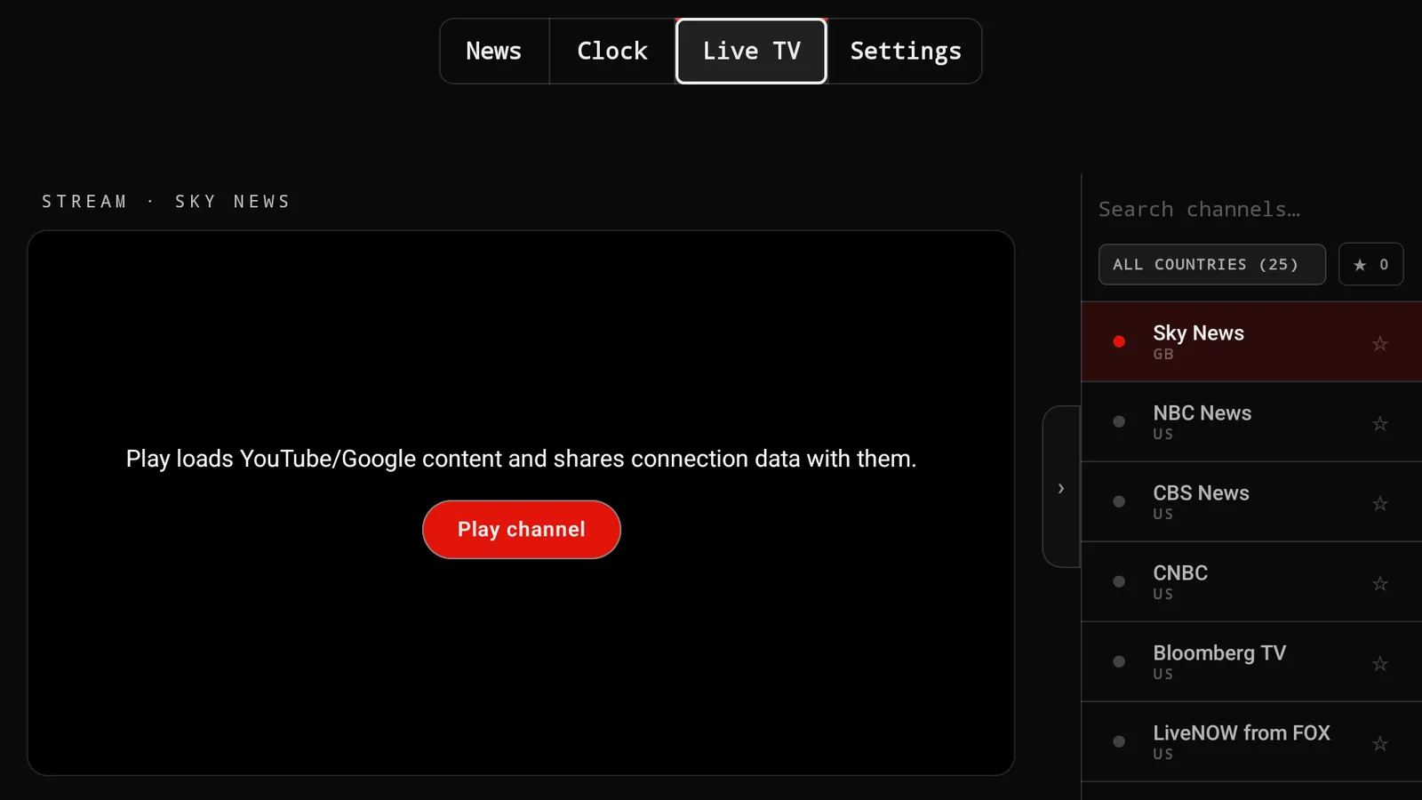Select Sky News in the channel list
The width and height of the screenshot is (1422, 800).
point(1251,341)
